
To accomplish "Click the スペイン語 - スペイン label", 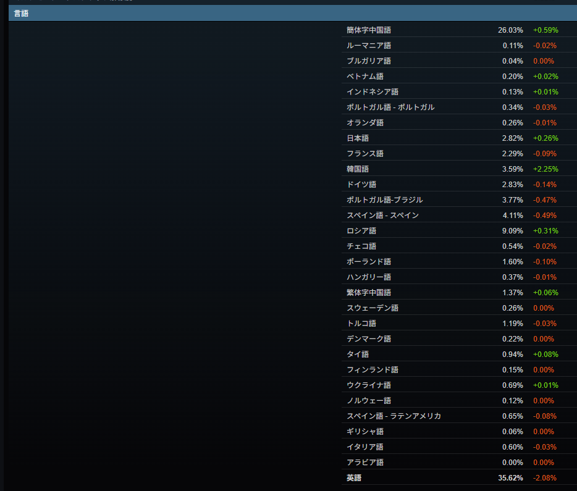I will pos(382,215).
